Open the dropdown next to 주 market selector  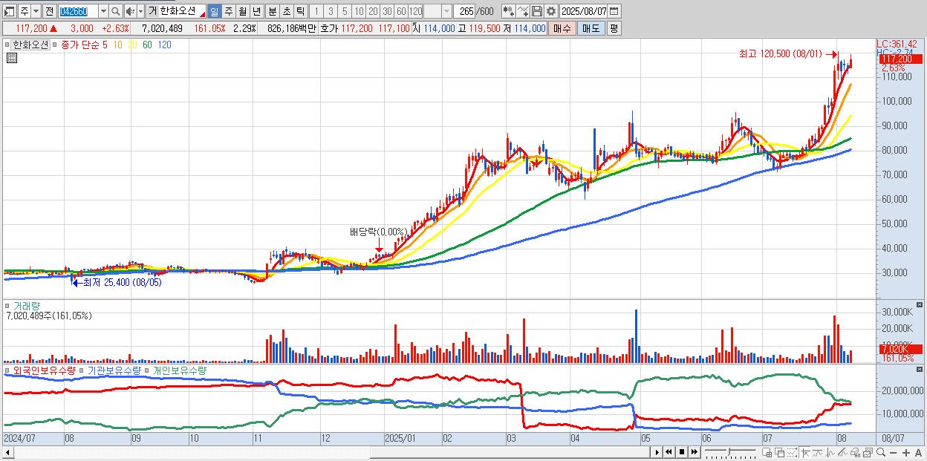point(36,11)
